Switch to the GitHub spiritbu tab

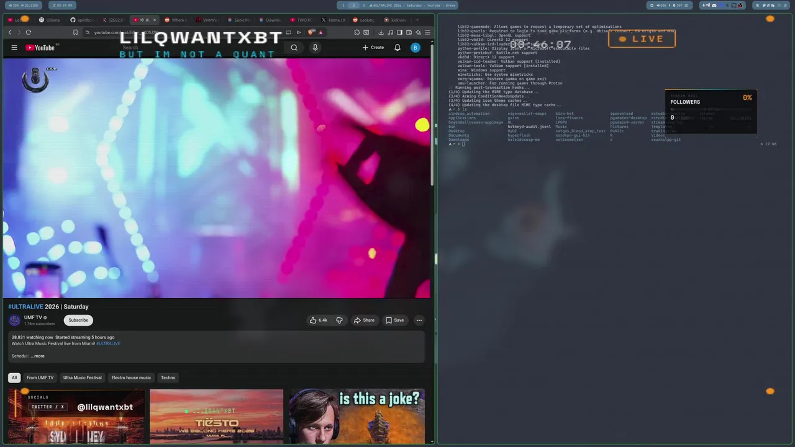[81, 20]
